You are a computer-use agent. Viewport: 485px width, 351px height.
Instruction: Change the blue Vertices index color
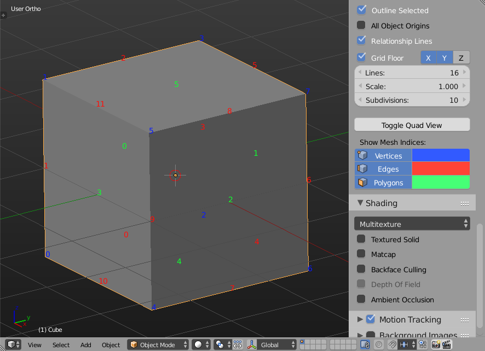441,155
